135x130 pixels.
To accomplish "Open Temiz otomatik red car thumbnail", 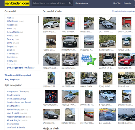I will click(70, 23).
